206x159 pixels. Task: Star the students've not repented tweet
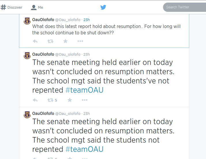coord(70,100)
